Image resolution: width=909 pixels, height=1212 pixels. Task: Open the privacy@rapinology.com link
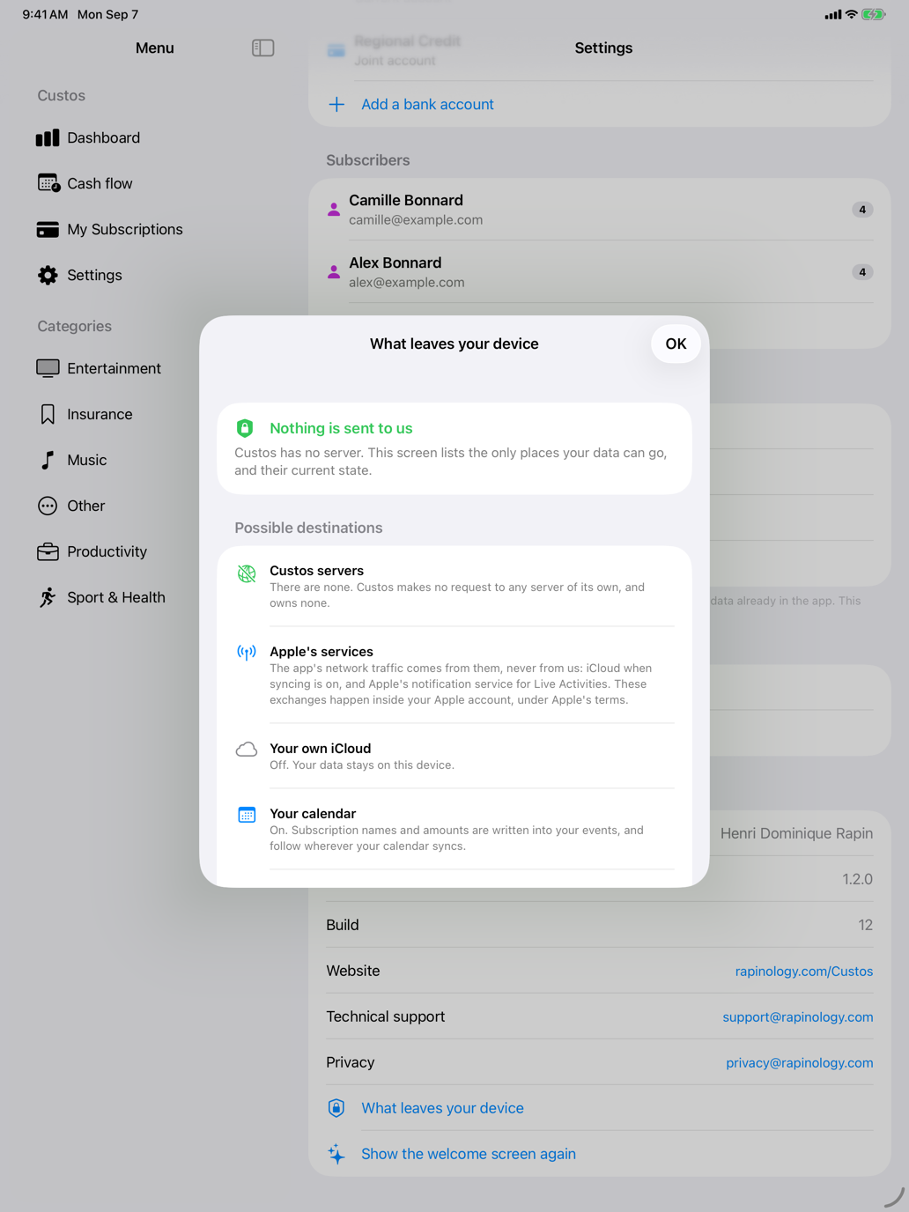(800, 1062)
